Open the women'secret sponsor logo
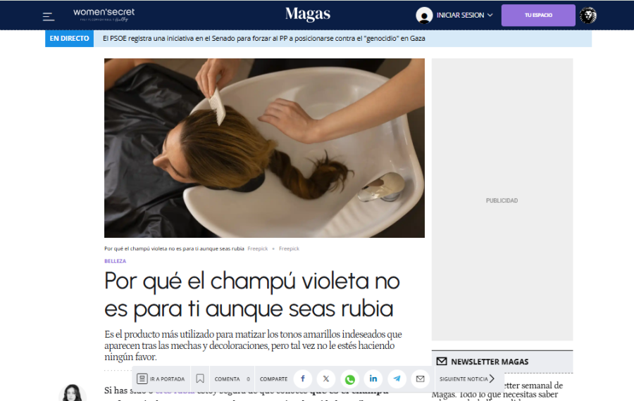 point(104,15)
